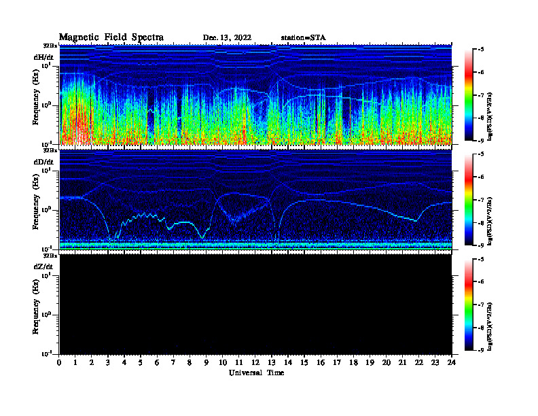Click the time axis tick label "1"

(75, 363)
